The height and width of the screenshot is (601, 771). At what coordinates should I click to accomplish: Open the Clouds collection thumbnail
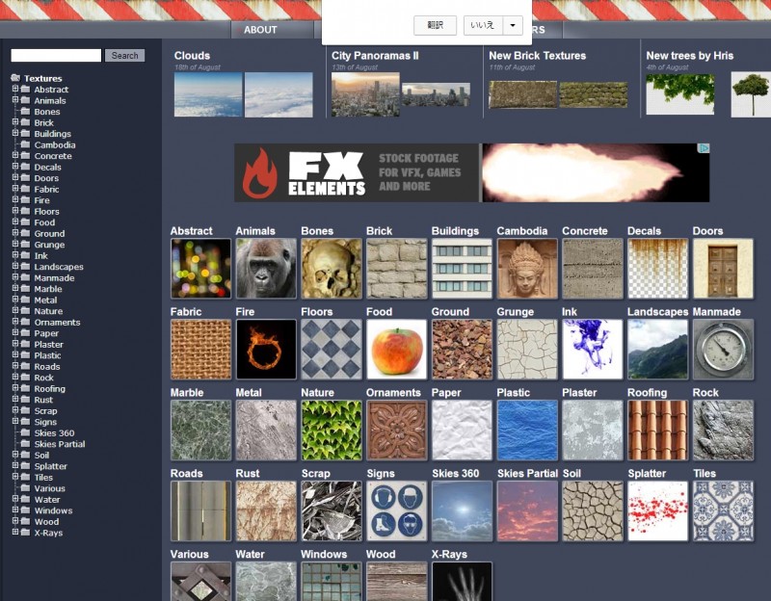tap(205, 93)
